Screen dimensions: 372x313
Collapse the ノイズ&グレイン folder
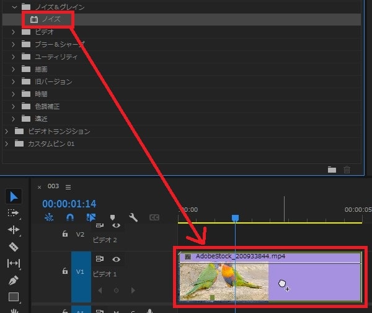click(14, 7)
